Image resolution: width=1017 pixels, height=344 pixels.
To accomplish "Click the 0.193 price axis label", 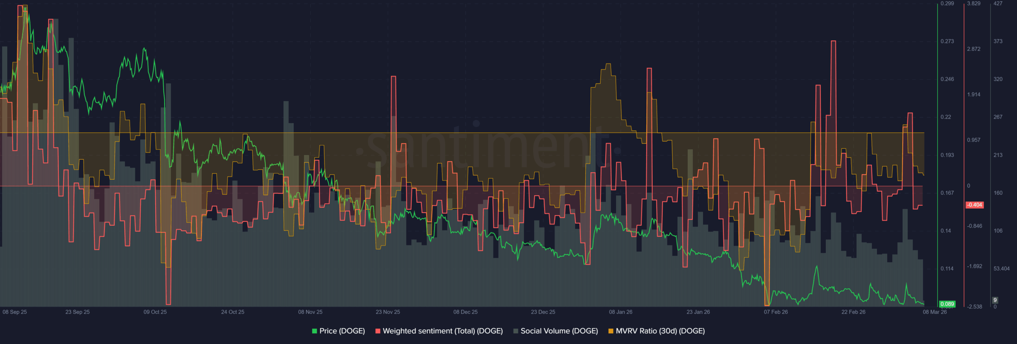I will 947,155.
